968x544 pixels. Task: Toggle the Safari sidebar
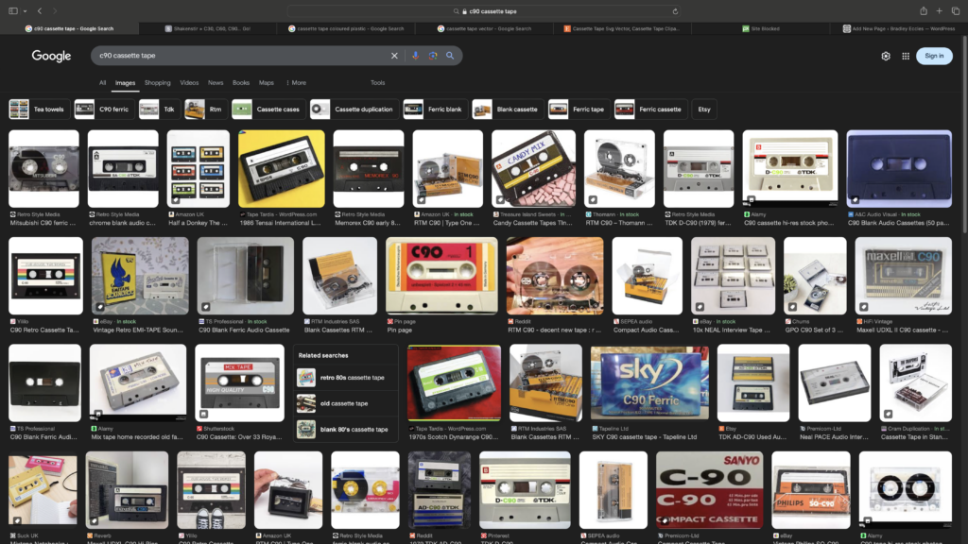pyautogui.click(x=13, y=11)
